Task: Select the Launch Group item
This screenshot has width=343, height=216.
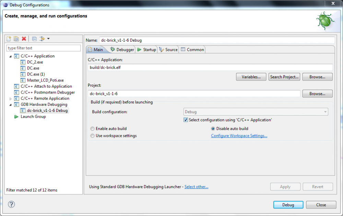Action: (x=33, y=117)
